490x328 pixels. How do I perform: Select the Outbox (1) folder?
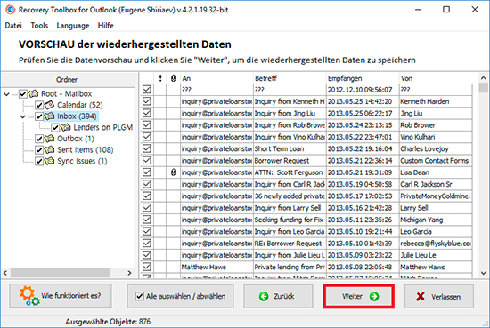pos(76,139)
